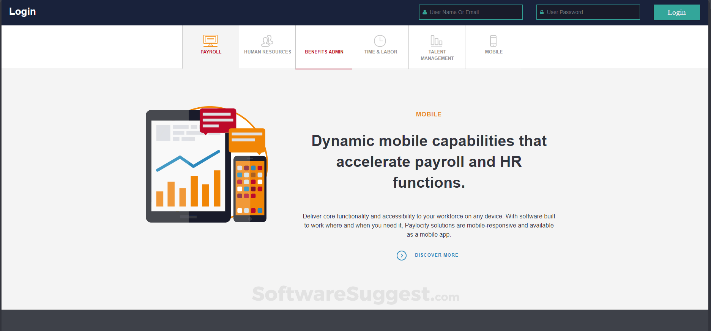Screen dimensions: 711x331
Task: Click the Time & Labor clock icon
Action: (380, 41)
